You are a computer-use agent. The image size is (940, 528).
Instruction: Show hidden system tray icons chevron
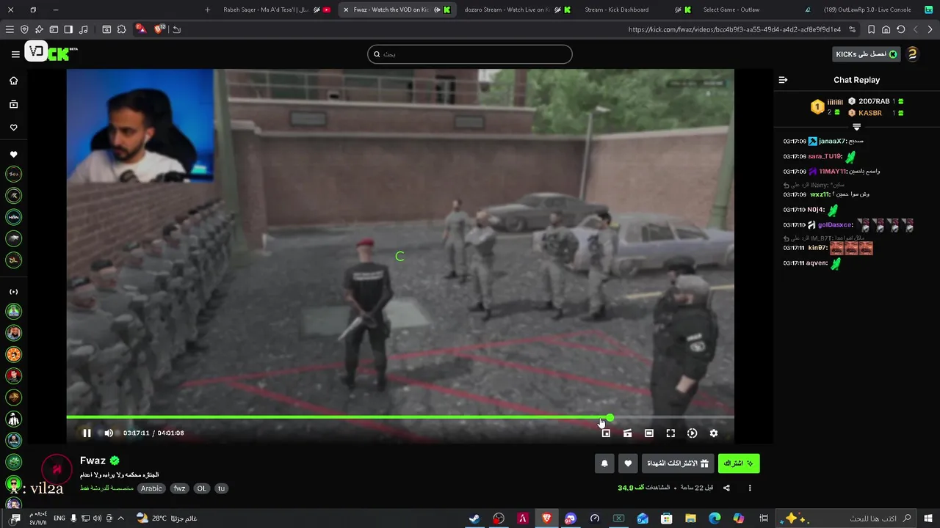tap(121, 518)
